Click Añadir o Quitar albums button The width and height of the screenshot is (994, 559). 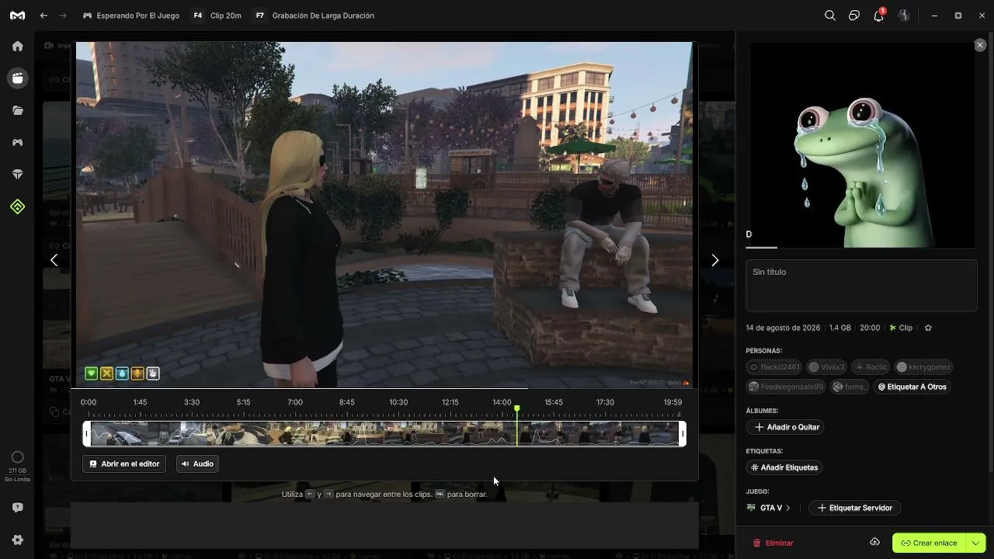tap(787, 427)
